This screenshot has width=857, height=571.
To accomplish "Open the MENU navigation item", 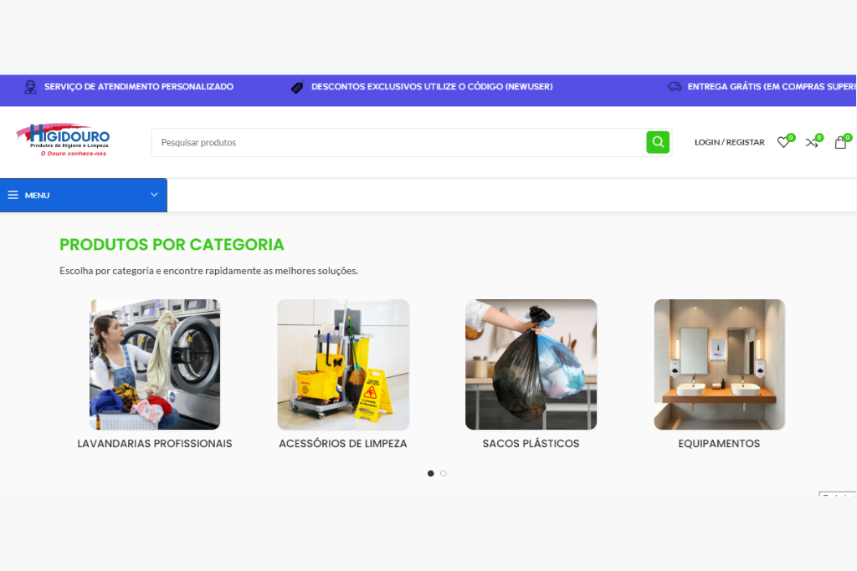I will (37, 195).
